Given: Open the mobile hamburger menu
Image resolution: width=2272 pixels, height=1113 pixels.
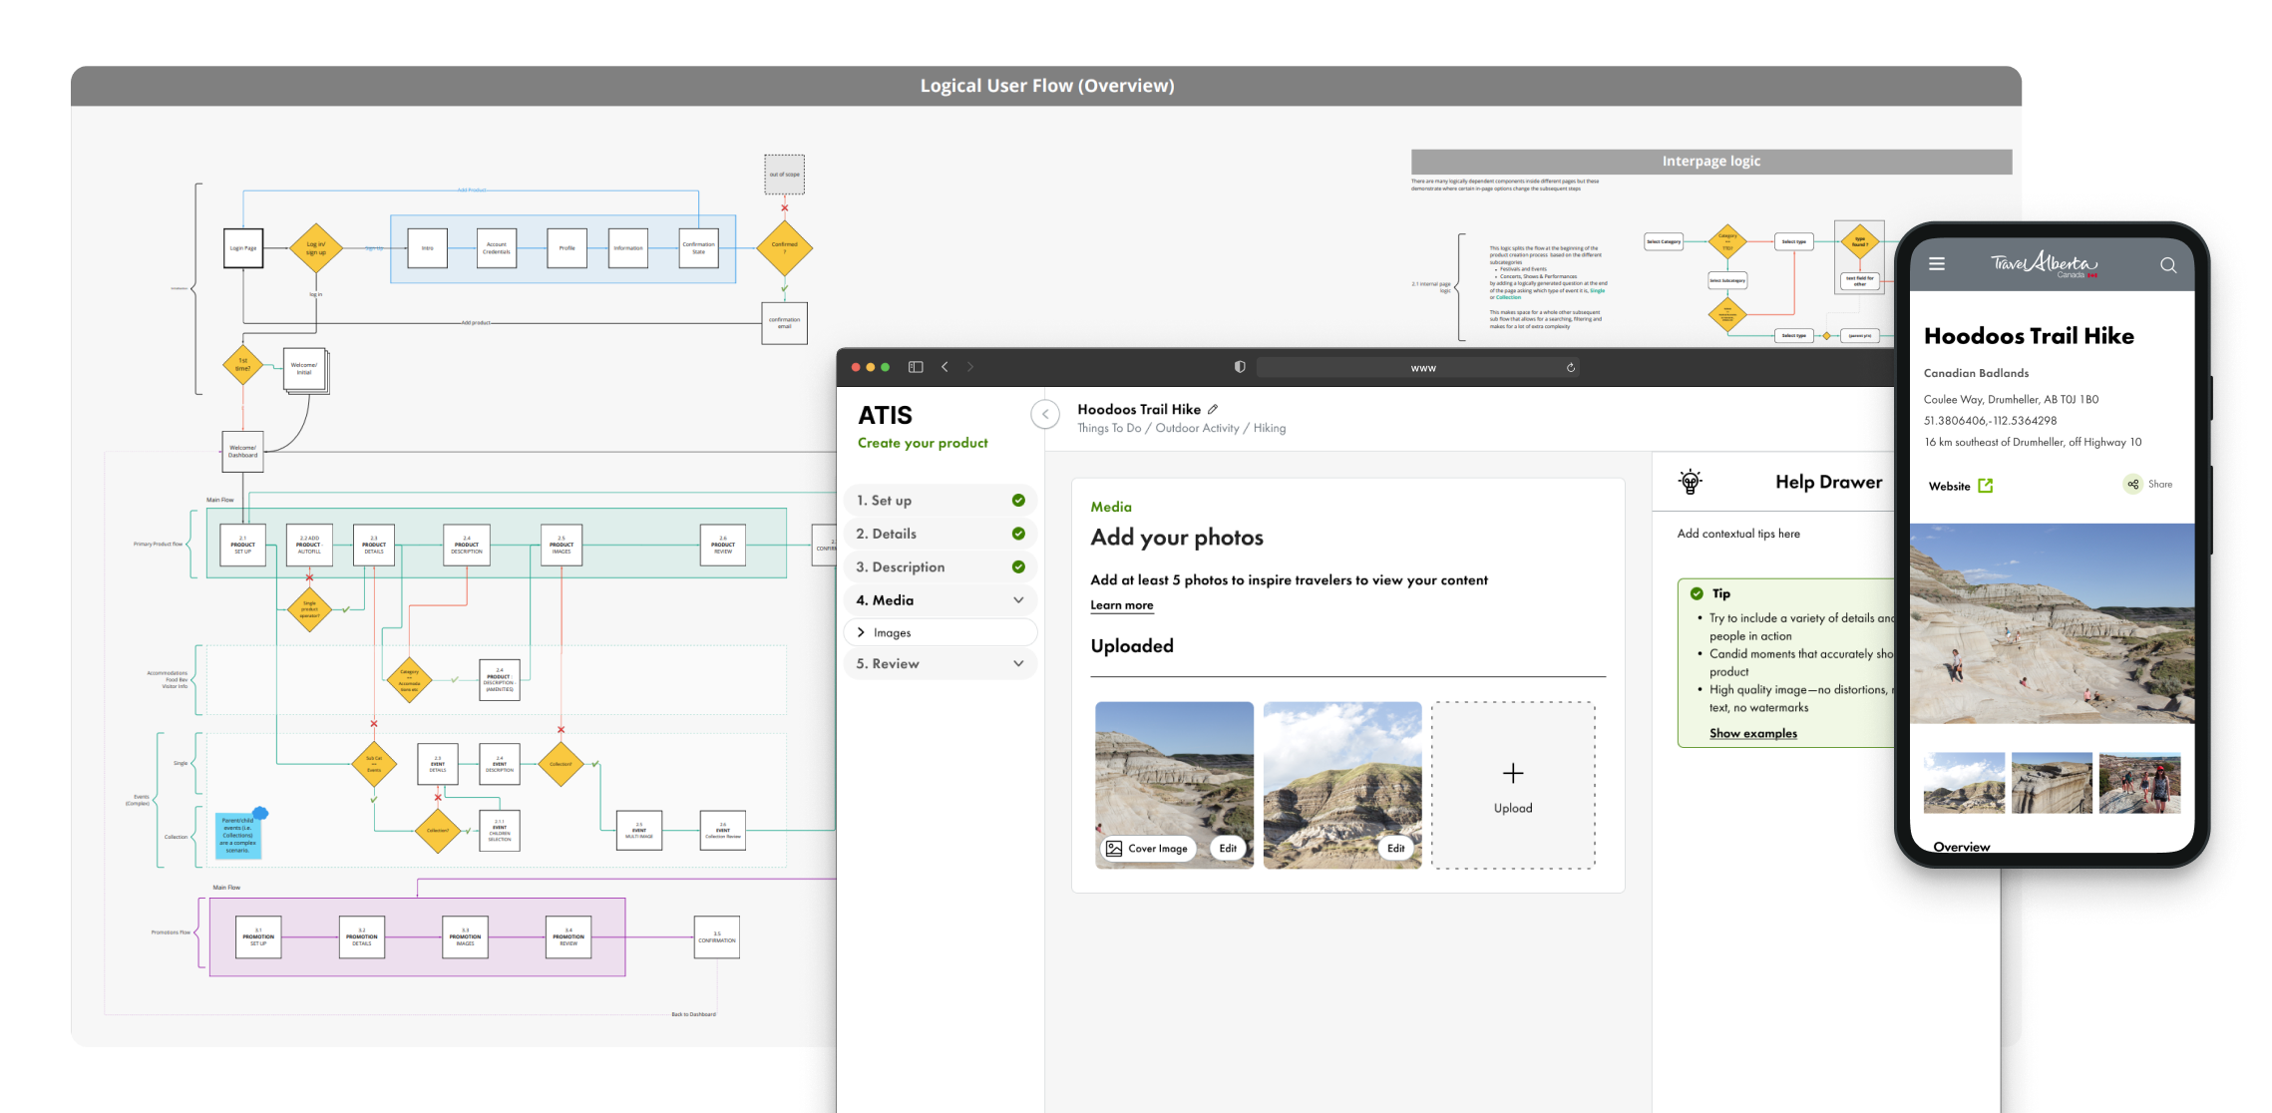Looking at the screenshot, I should coord(1937,264).
